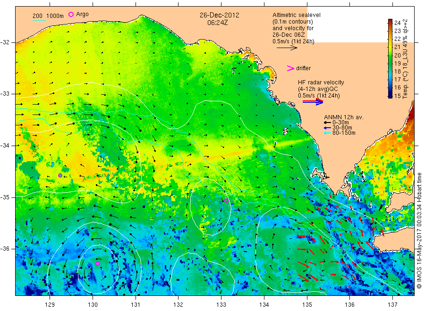
Task: Click the latitude label -36
Action: pos(5,248)
